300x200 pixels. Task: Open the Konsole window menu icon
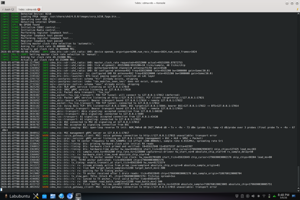[x=3, y=3]
